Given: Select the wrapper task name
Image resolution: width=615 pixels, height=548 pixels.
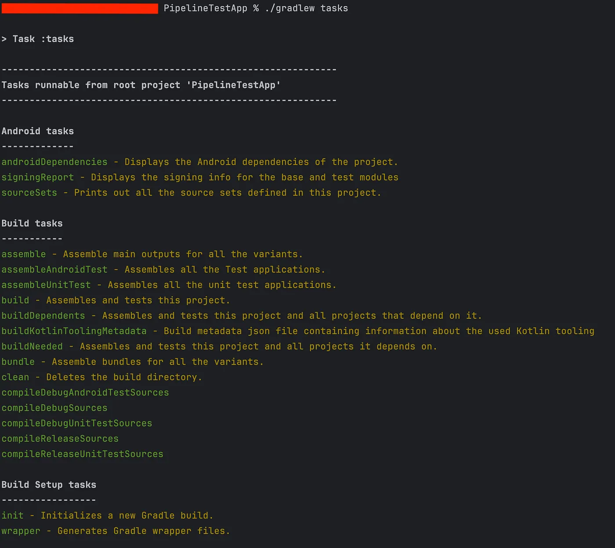Looking at the screenshot, I should click(21, 530).
